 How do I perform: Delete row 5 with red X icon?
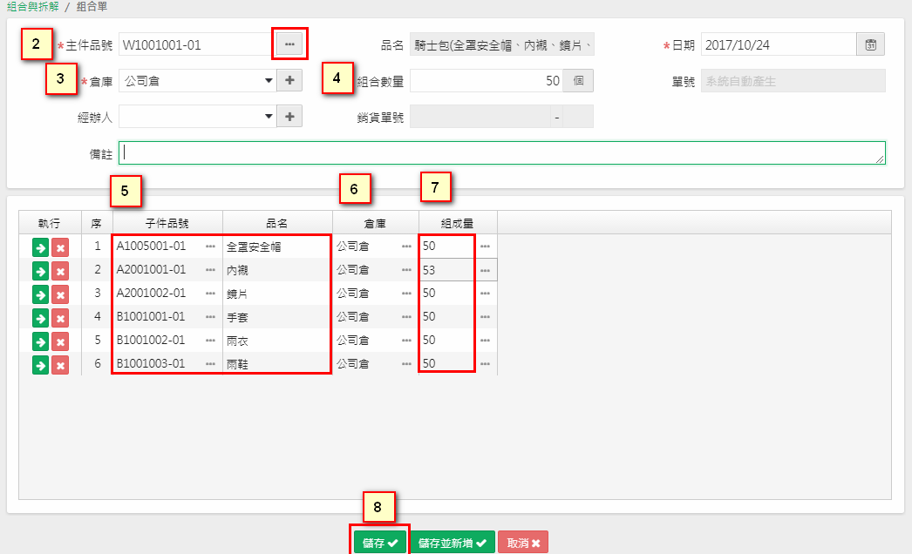(60, 341)
